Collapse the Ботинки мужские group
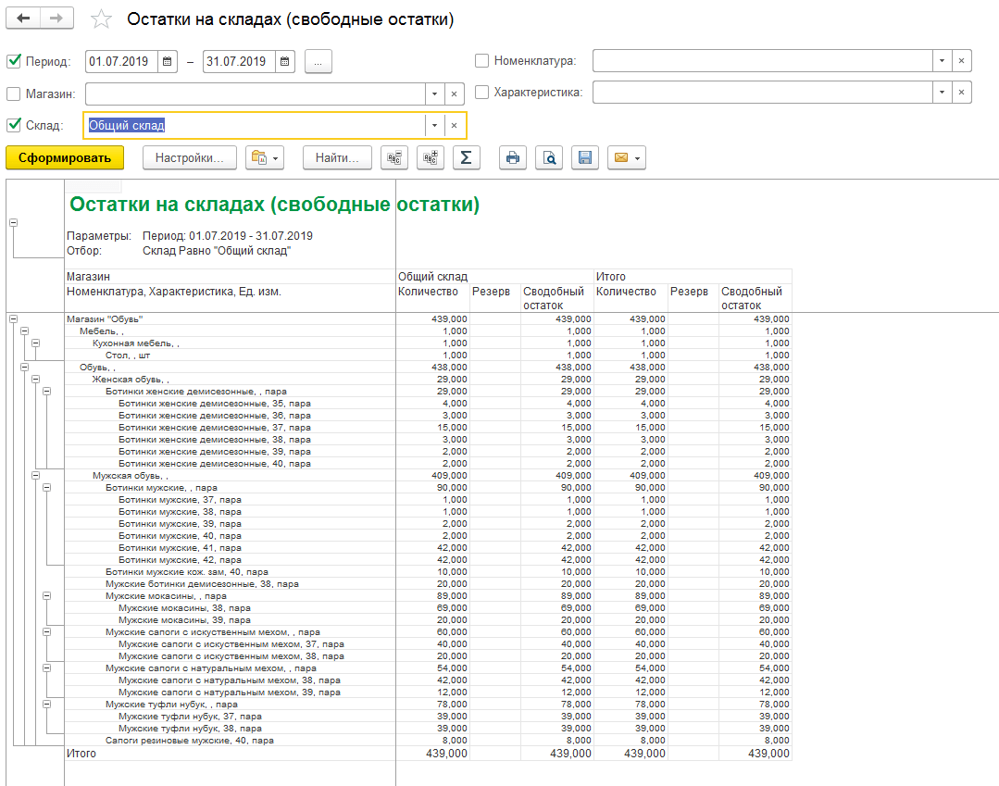The width and height of the screenshot is (999, 786). [46, 488]
